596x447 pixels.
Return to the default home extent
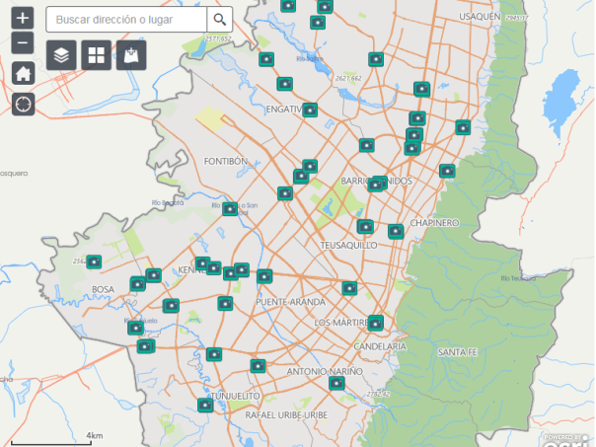click(23, 74)
